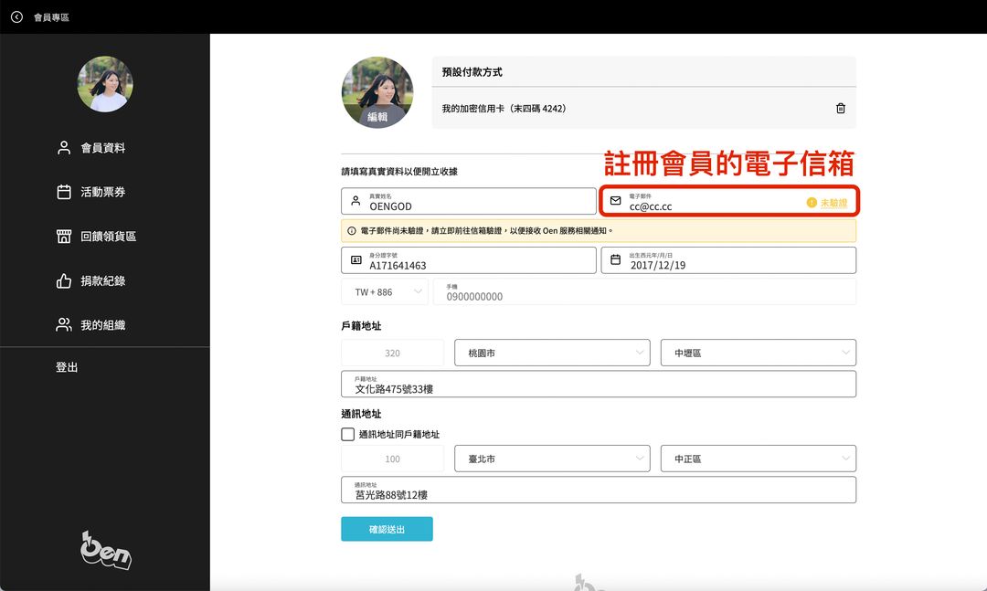Check the 通訊地址同戶籍地址 checkbox
The height and width of the screenshot is (591, 987).
click(347, 435)
